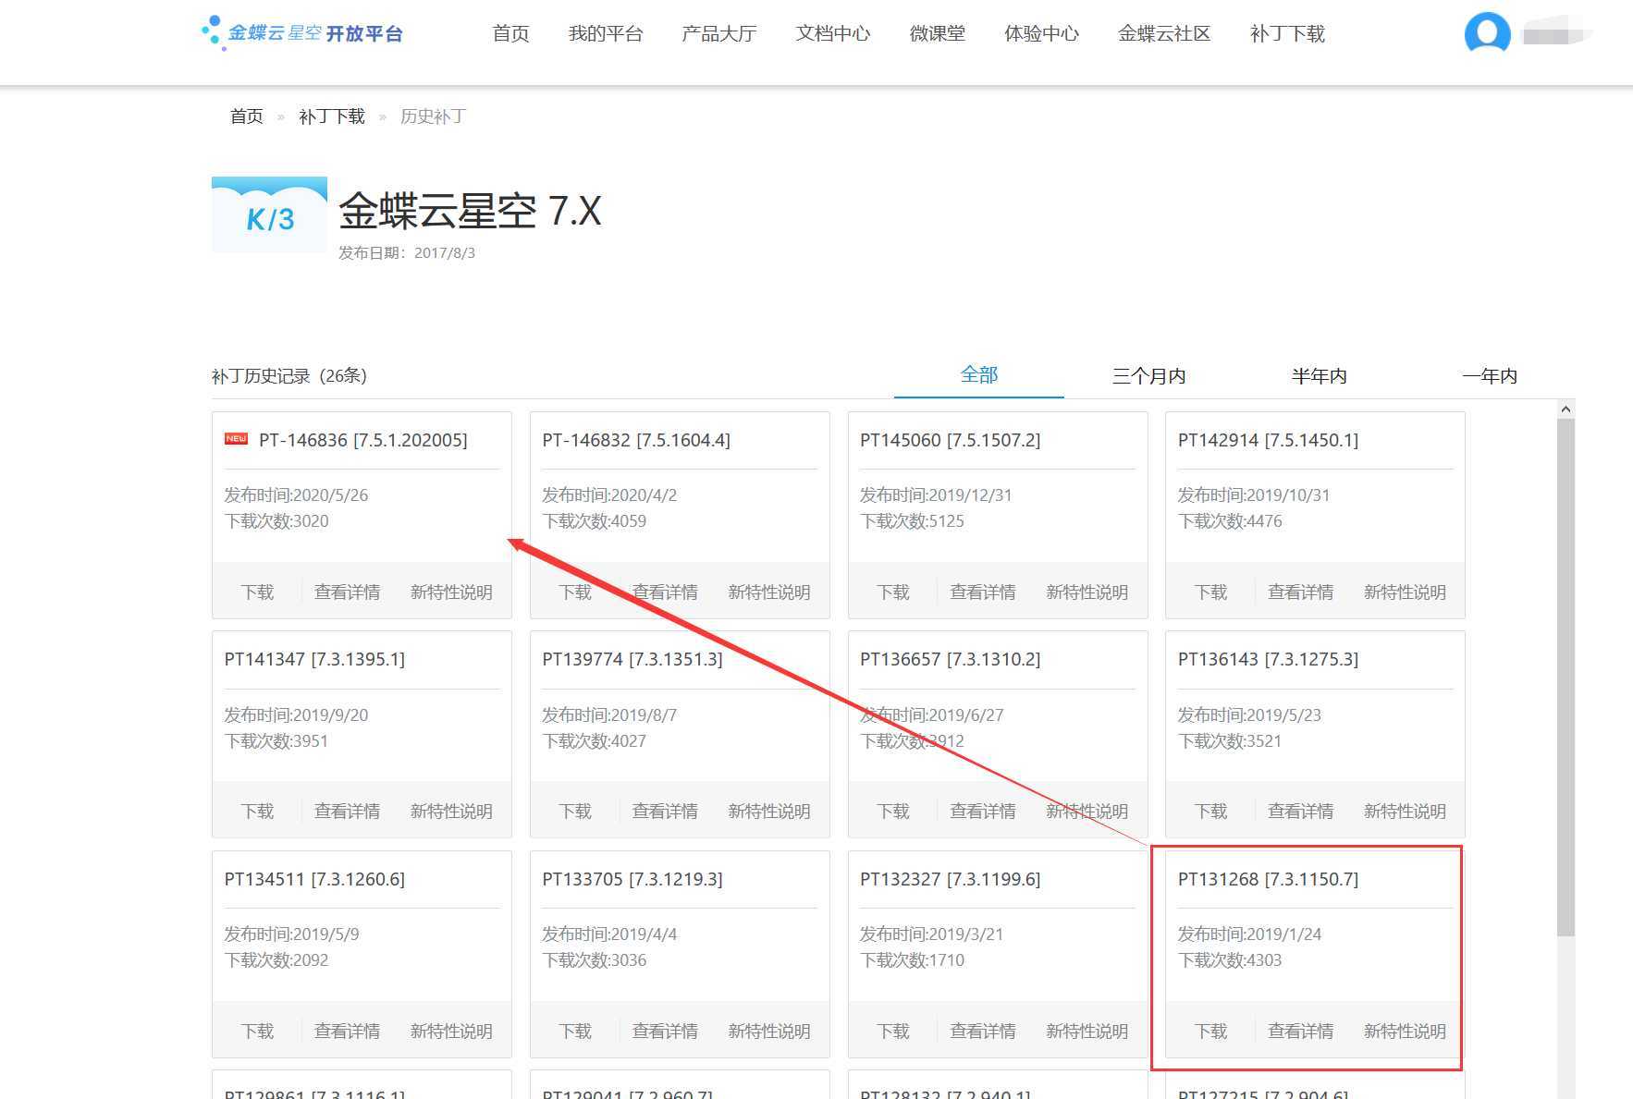
Task: View details of PT139774
Action: pos(666,812)
